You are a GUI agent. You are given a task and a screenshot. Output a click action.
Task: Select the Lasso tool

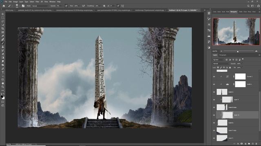(3, 21)
